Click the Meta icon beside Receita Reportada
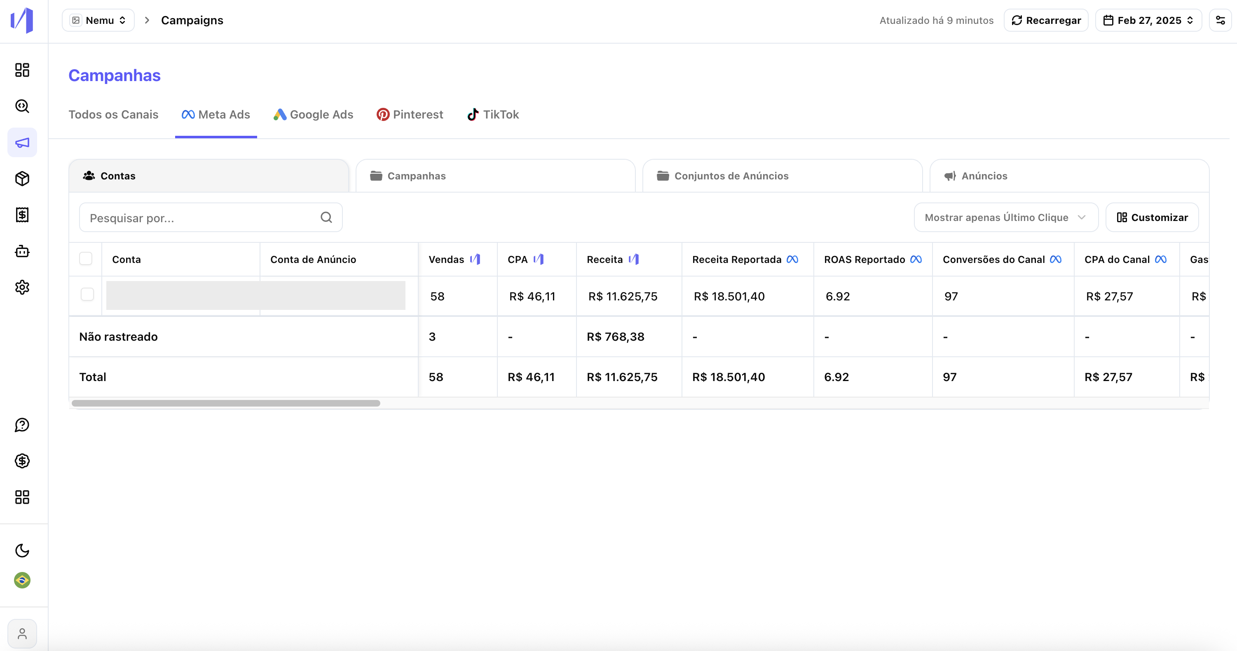Screen dimensions: 1237x651 click(792, 259)
